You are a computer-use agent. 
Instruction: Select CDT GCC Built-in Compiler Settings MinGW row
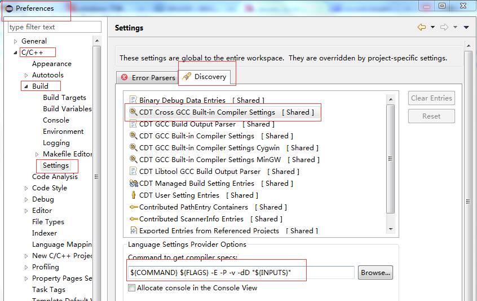[x=224, y=160]
